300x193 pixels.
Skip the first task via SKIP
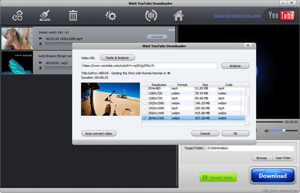(x=171, y=30)
